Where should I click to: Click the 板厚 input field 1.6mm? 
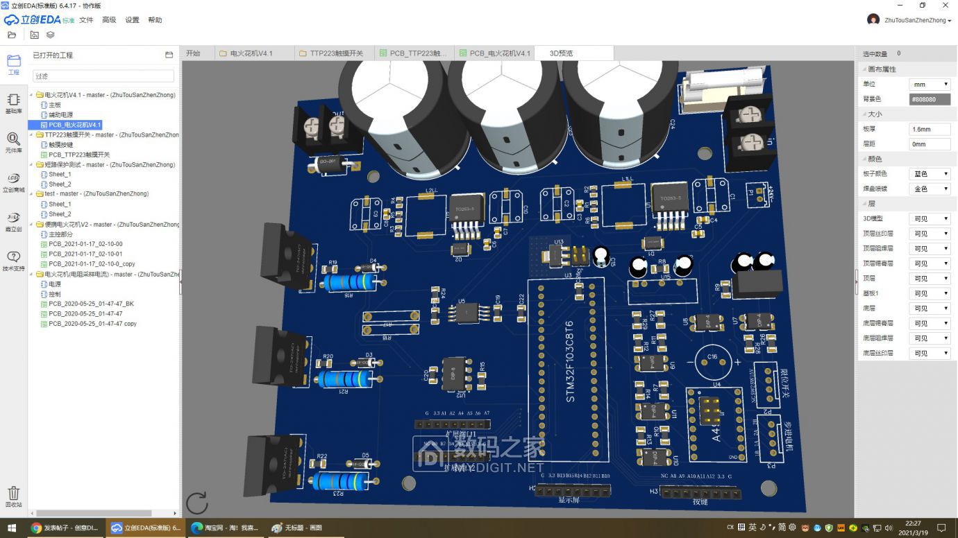pyautogui.click(x=930, y=129)
